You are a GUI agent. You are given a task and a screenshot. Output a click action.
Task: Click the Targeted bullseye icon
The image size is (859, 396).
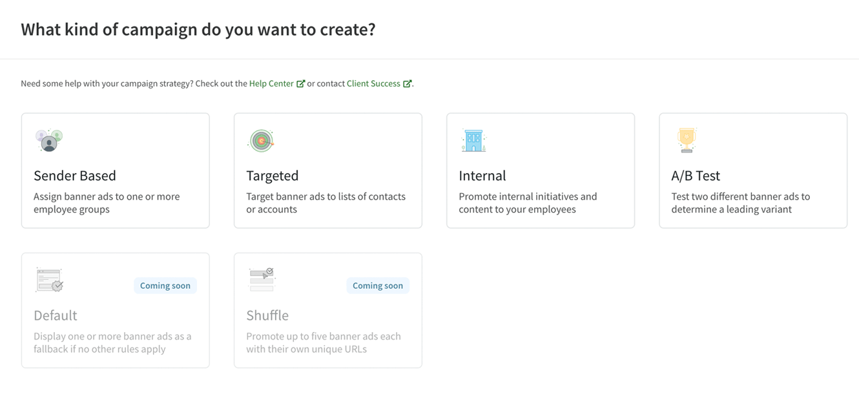coord(261,140)
